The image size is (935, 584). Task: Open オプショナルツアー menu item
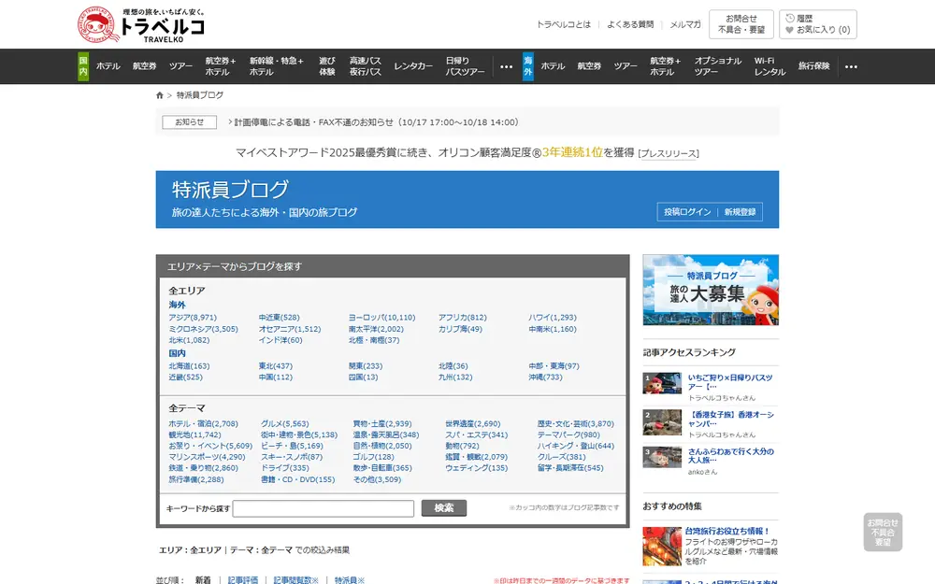[718, 66]
